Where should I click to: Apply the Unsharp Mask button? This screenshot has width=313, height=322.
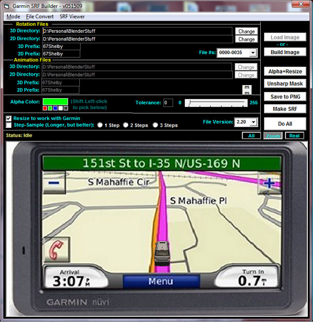point(285,84)
